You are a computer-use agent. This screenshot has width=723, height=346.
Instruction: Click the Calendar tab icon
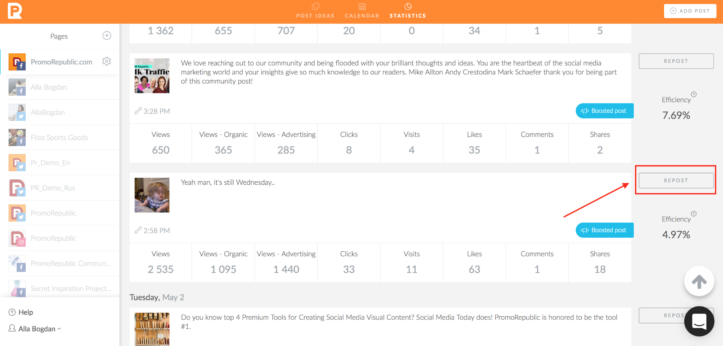pyautogui.click(x=362, y=7)
